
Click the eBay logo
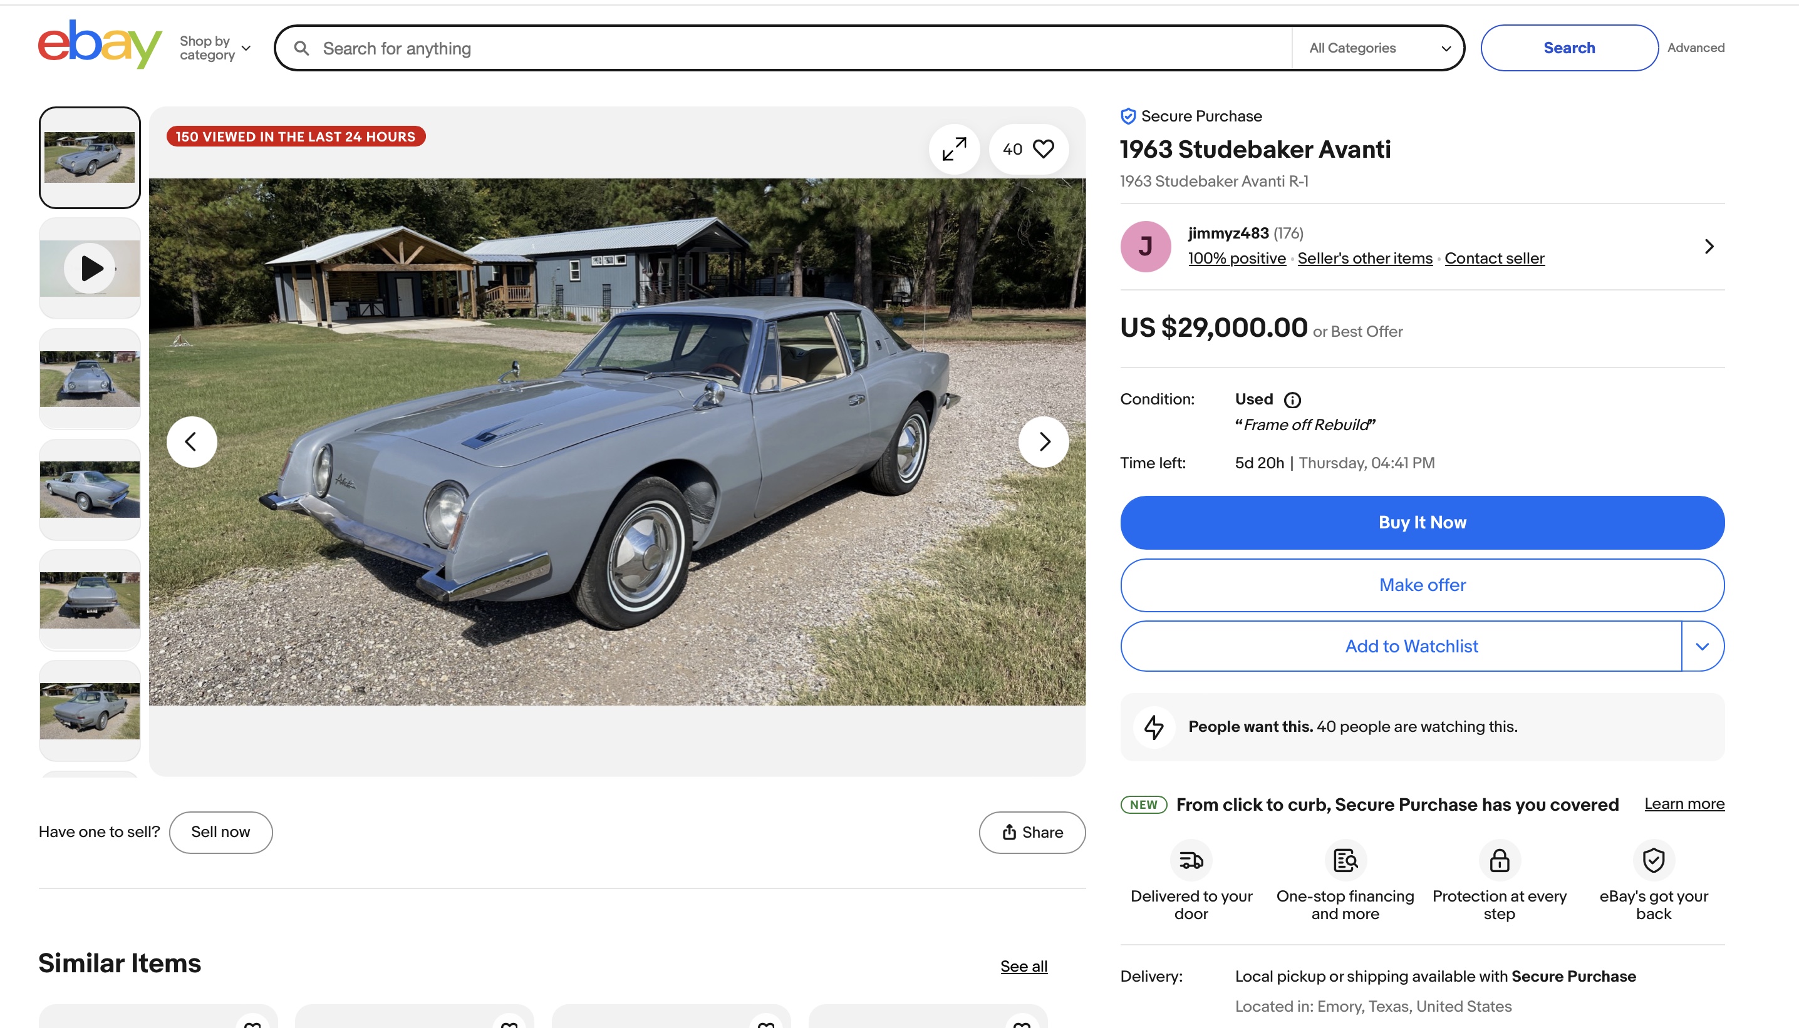[x=100, y=44]
